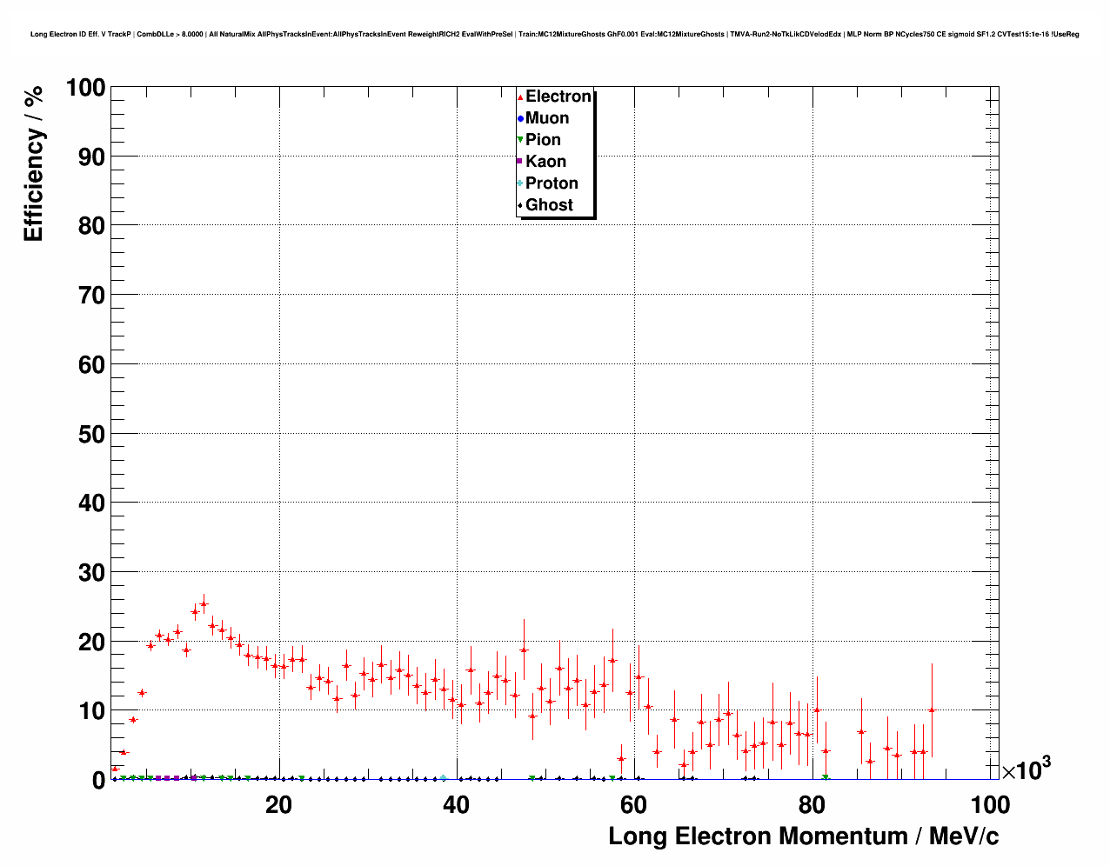Image resolution: width=1110 pixels, height=866 pixels.
Task: Click y-axis tick label 100
Action: pos(84,88)
